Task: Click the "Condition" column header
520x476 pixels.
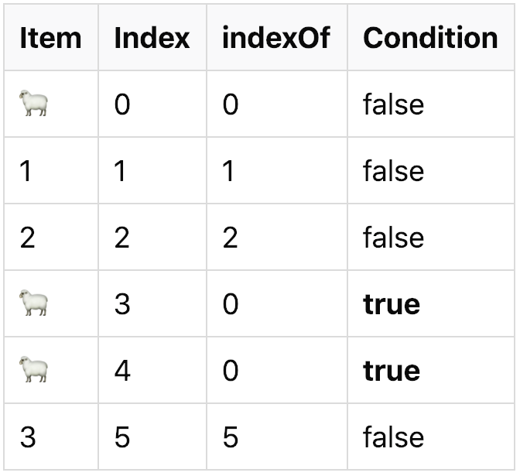Action: coord(430,38)
